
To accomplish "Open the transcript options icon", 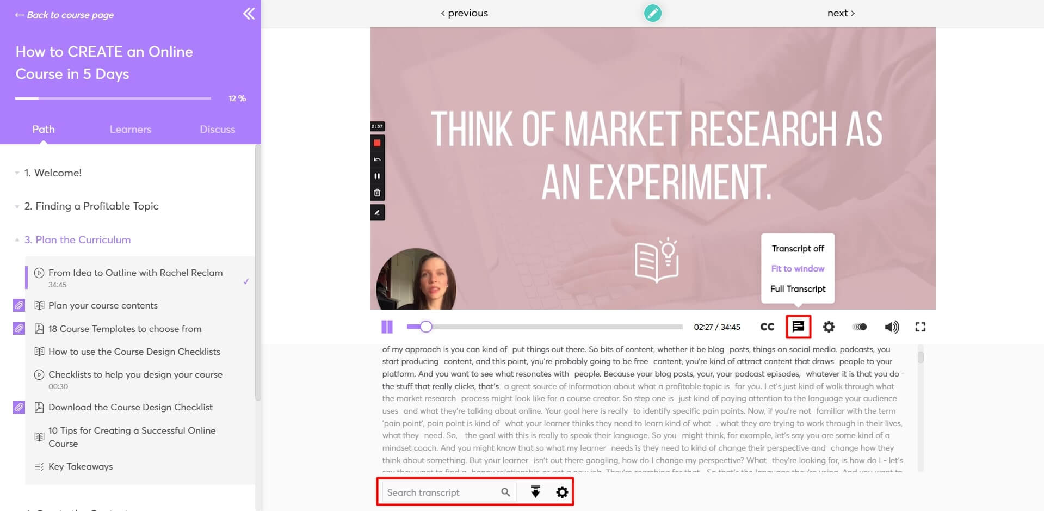I will [798, 327].
